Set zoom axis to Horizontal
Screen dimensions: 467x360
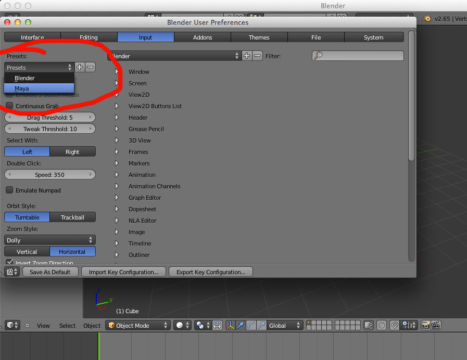[x=73, y=251]
